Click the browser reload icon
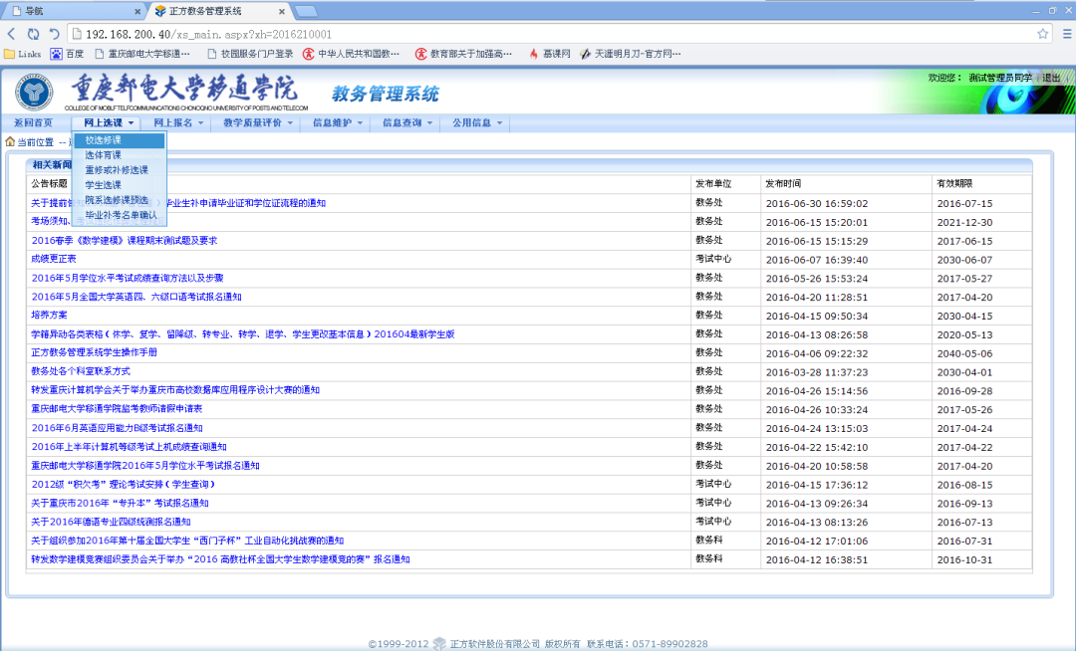 click(33, 34)
